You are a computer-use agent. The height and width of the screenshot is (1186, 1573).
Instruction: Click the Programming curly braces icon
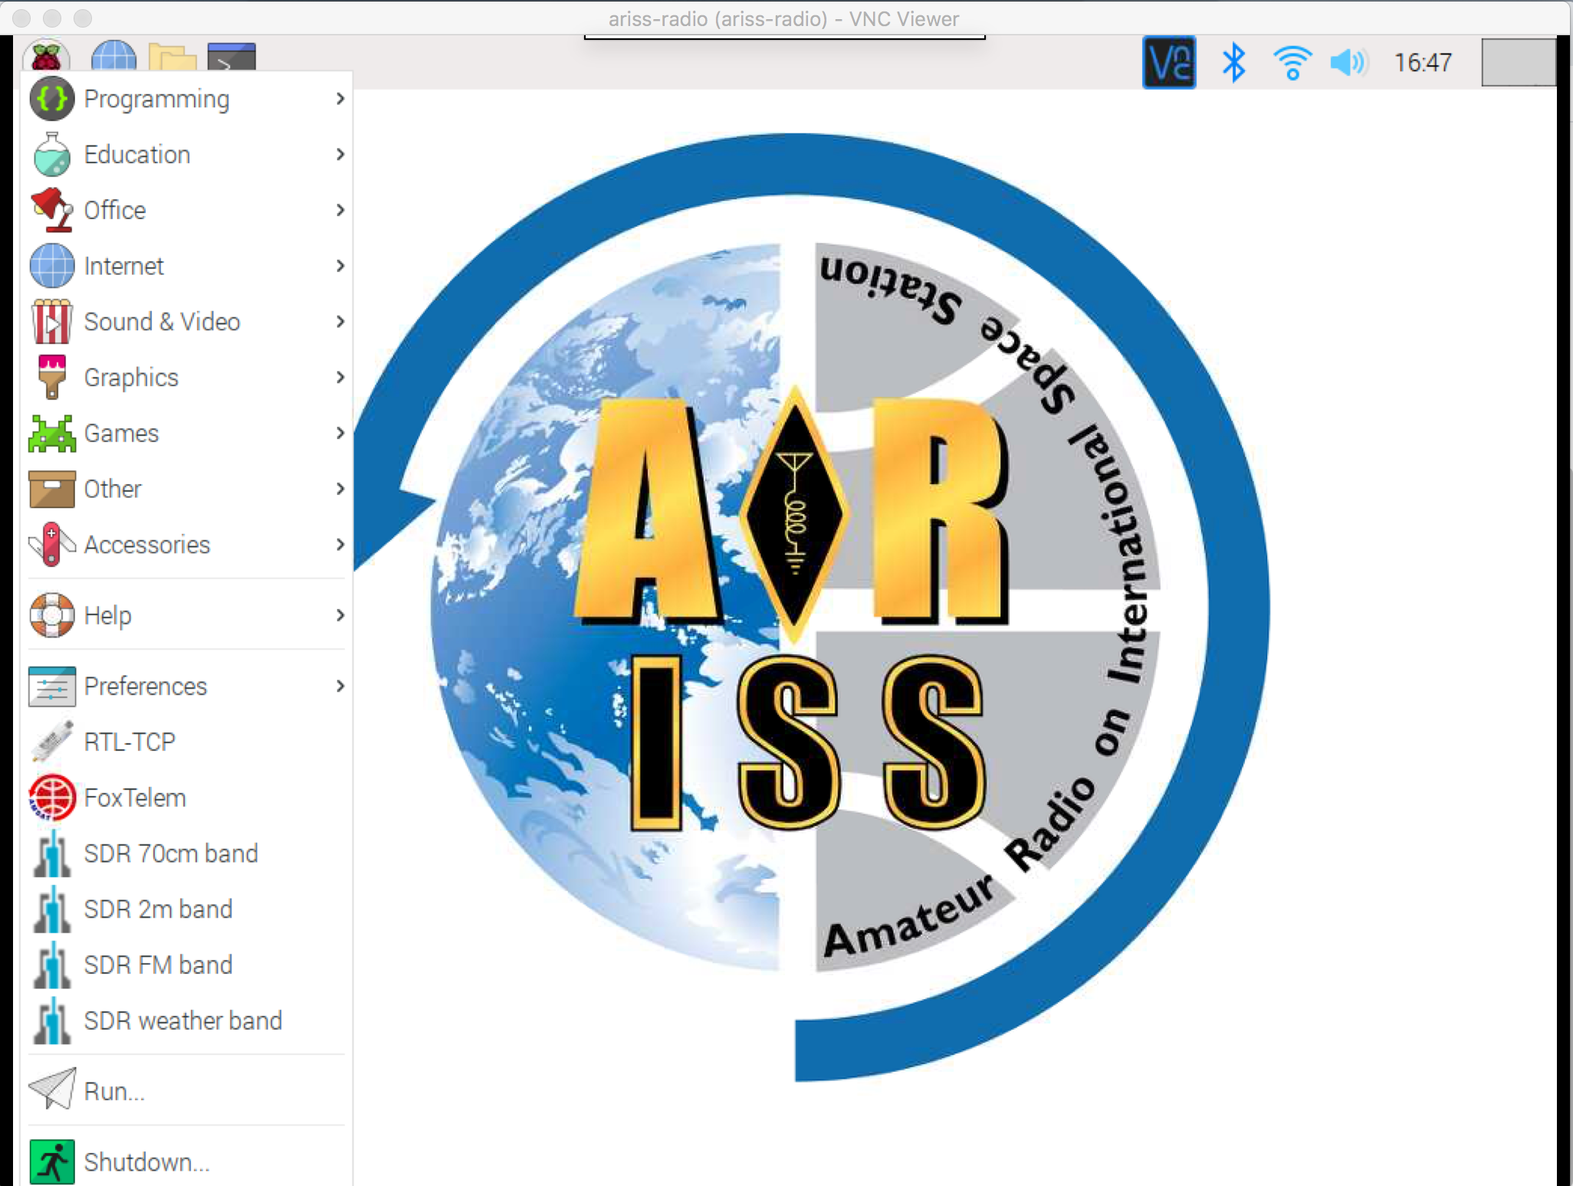click(x=51, y=99)
